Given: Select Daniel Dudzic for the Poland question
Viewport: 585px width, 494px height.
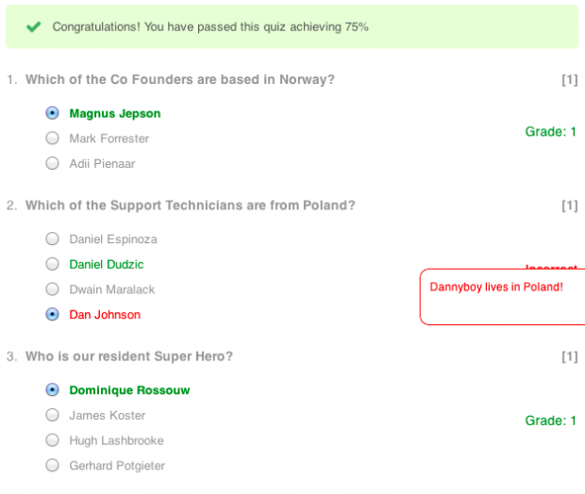Looking at the screenshot, I should click(x=52, y=264).
